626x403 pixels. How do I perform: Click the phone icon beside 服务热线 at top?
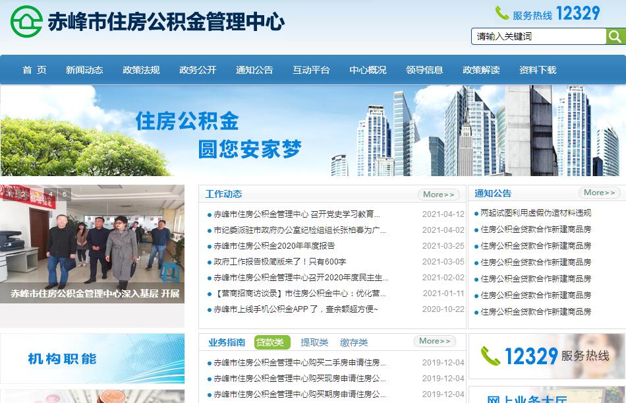click(x=502, y=14)
